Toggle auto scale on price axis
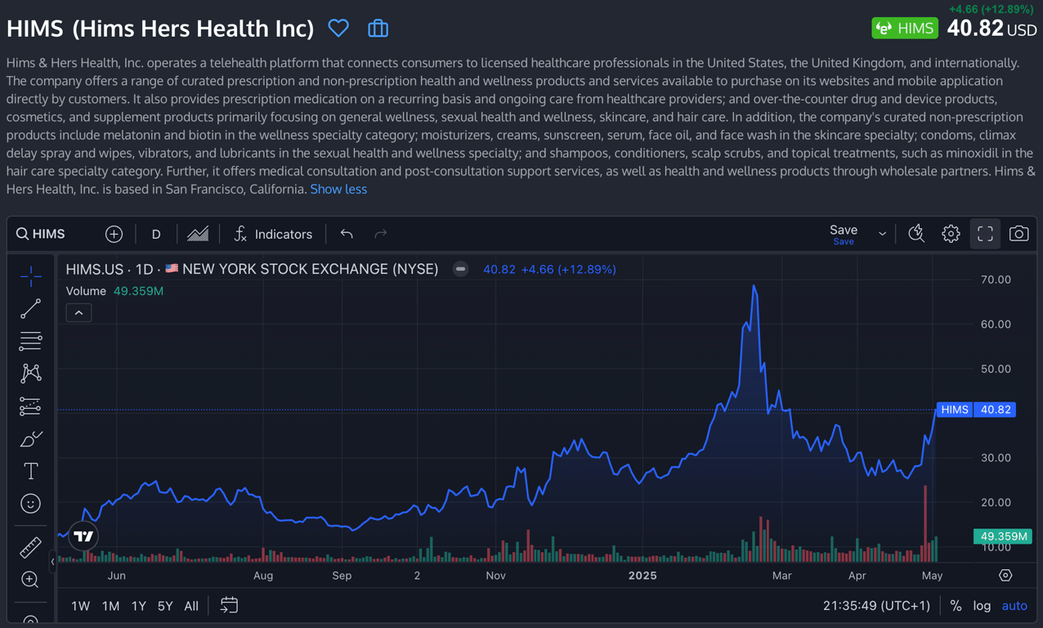 1014,606
